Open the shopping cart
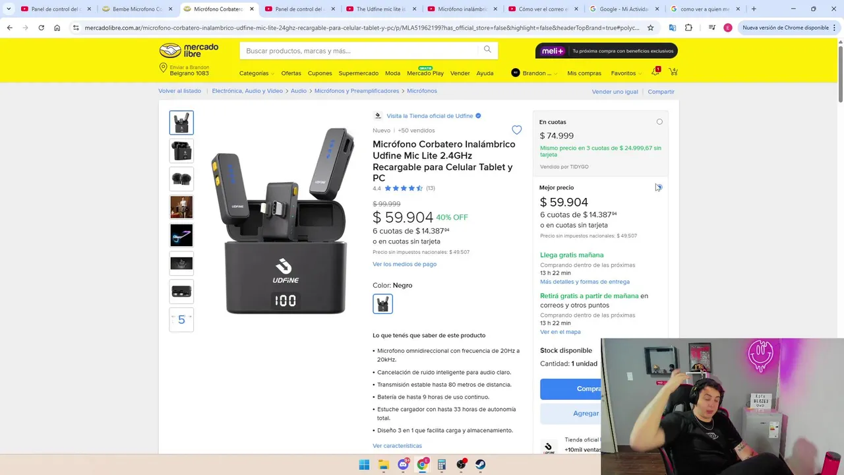844x475 pixels. (673, 72)
